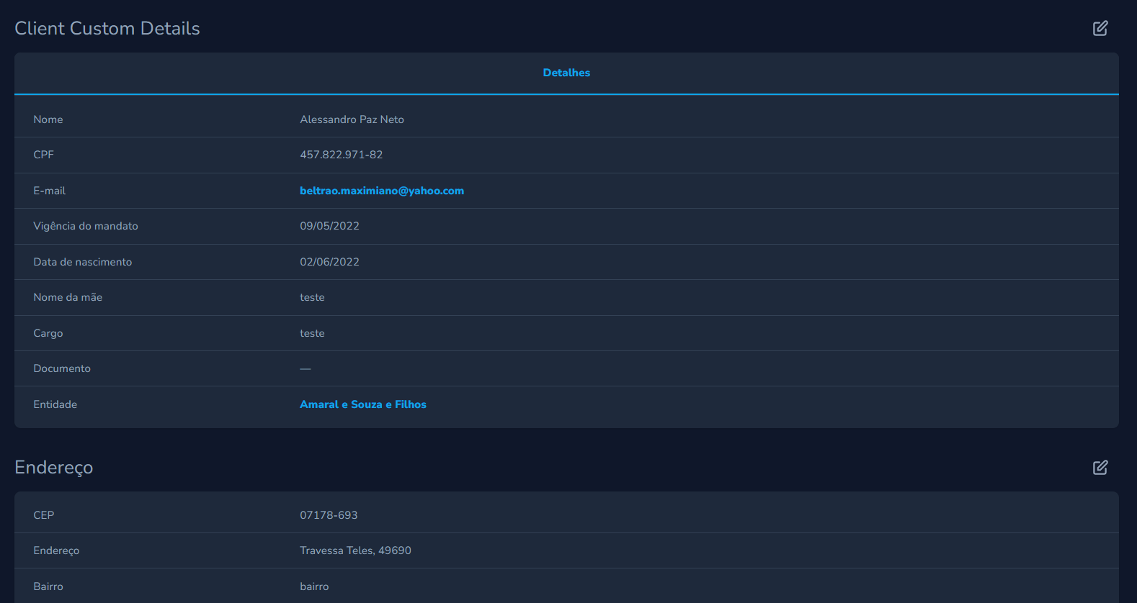
Task: Click the Documento field label
Action: (62, 368)
